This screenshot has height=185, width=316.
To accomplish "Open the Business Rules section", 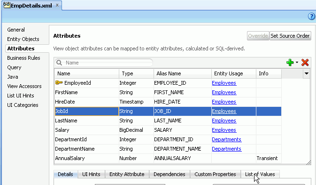I will click(x=23, y=58).
